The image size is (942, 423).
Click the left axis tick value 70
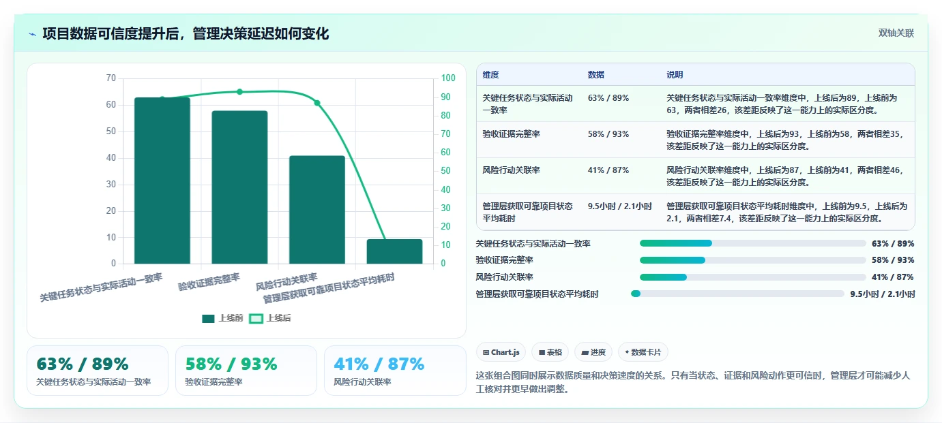coord(111,78)
